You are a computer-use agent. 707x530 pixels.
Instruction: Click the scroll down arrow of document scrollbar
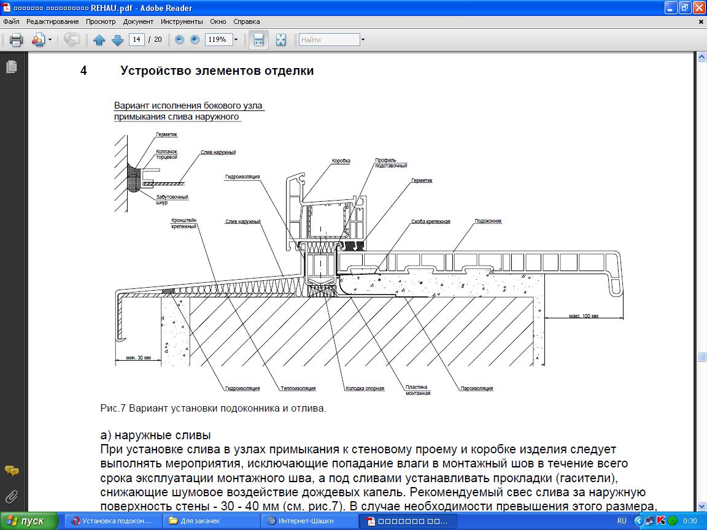click(x=701, y=506)
